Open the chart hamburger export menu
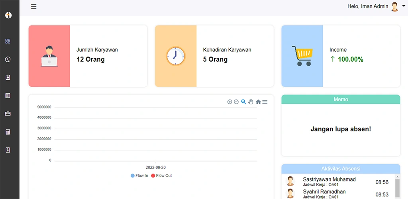Screen dimensions: 408x199 click(x=265, y=102)
